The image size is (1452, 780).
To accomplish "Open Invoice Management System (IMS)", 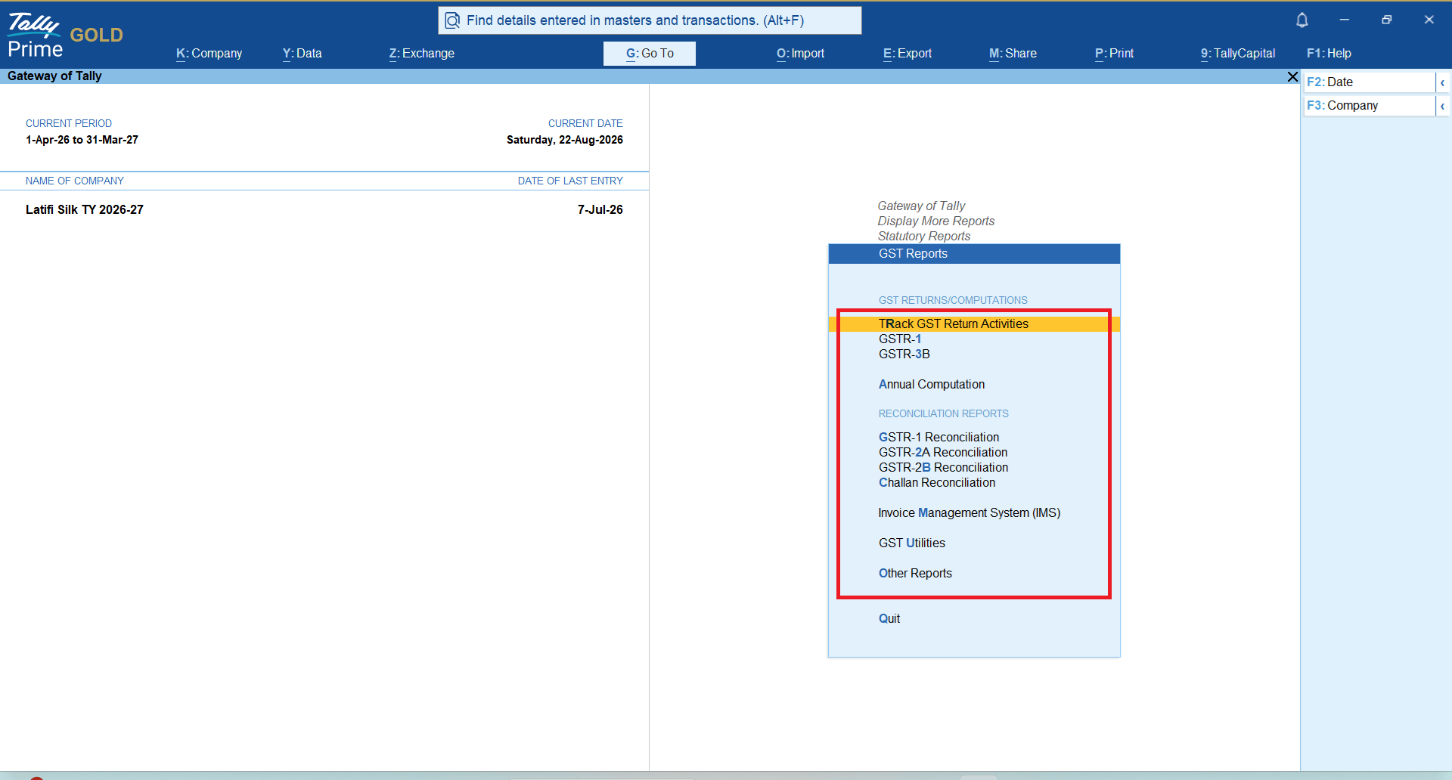I will [969, 513].
